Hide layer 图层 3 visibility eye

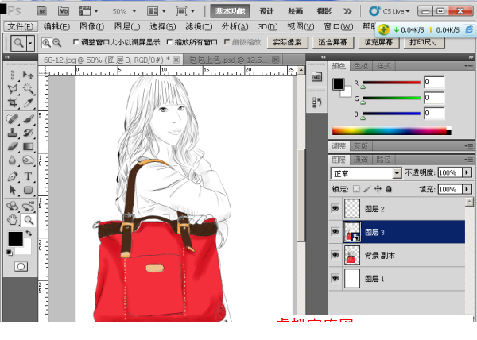point(335,232)
